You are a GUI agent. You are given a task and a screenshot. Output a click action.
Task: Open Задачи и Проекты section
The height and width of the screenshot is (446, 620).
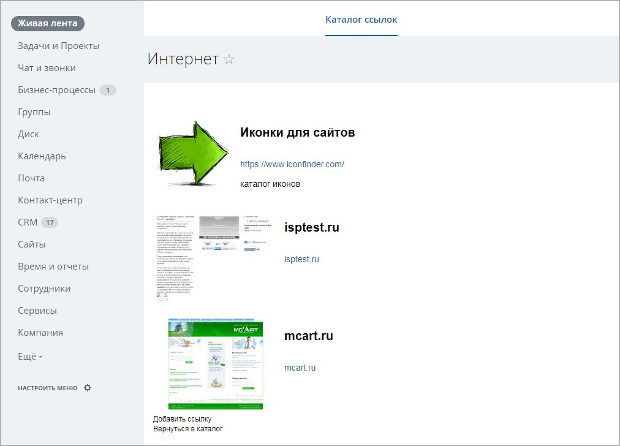(58, 46)
